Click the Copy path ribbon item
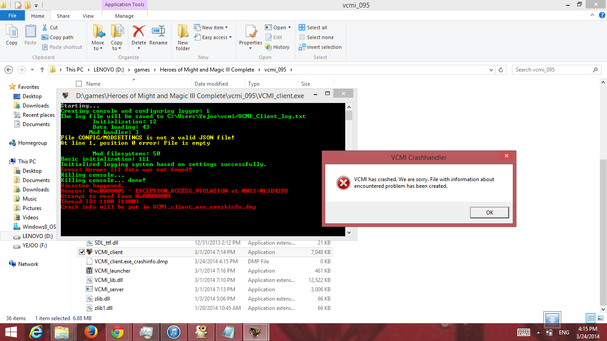Screen dimensions: 607x341 [x=58, y=37]
